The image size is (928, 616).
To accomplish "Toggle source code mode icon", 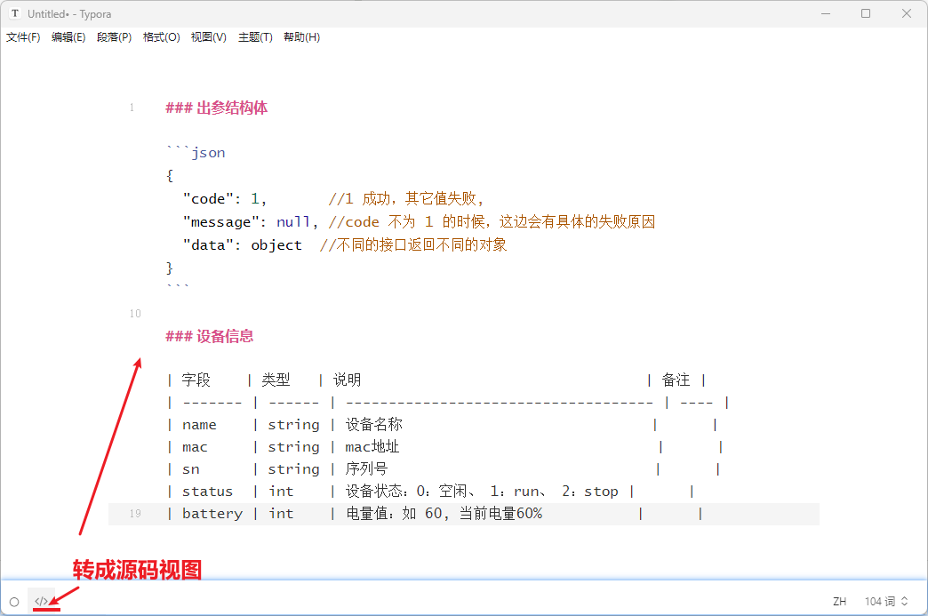I will pyautogui.click(x=42, y=601).
